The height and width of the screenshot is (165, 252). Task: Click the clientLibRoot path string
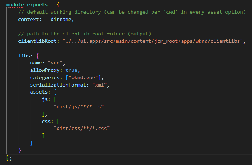(x=152, y=41)
